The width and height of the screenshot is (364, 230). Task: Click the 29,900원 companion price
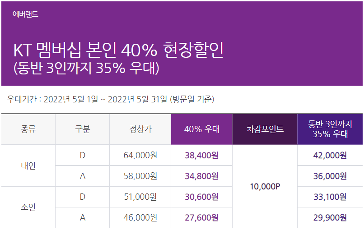click(330, 217)
